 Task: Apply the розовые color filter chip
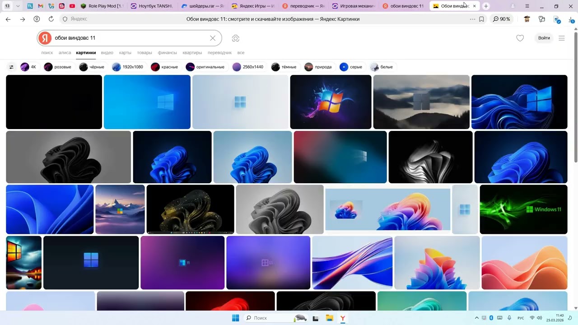click(58, 67)
